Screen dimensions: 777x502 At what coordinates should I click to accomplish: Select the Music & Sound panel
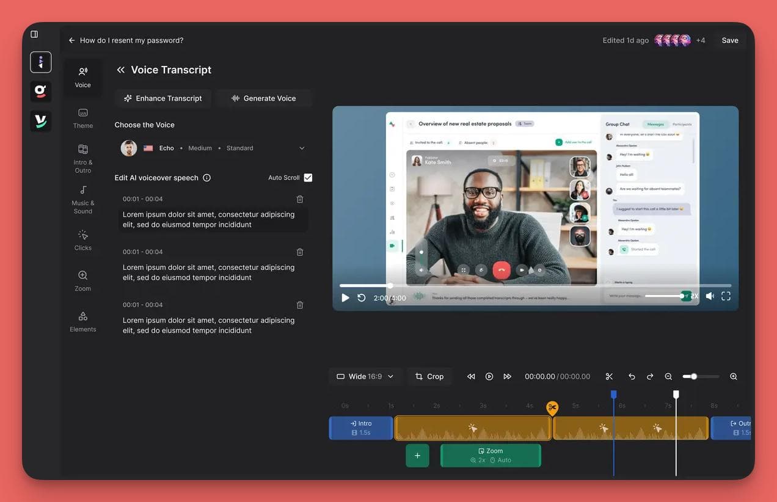pos(82,198)
